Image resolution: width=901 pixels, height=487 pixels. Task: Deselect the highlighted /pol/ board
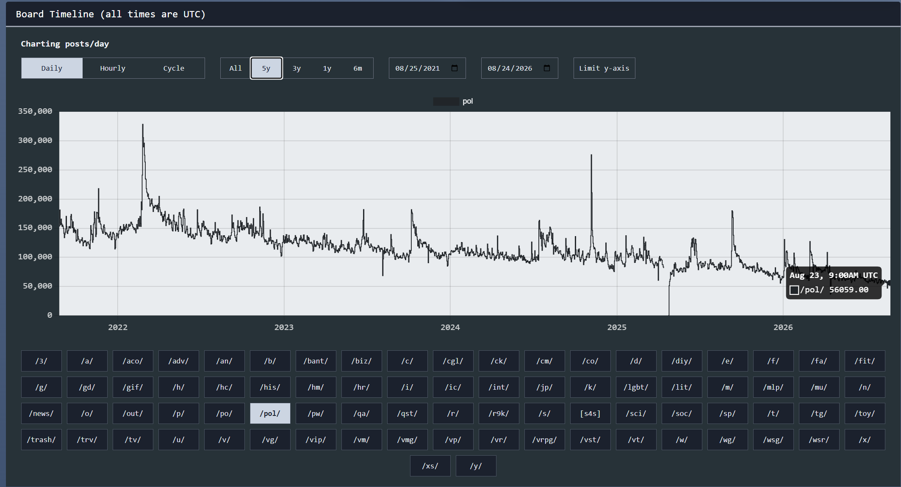pyautogui.click(x=270, y=413)
